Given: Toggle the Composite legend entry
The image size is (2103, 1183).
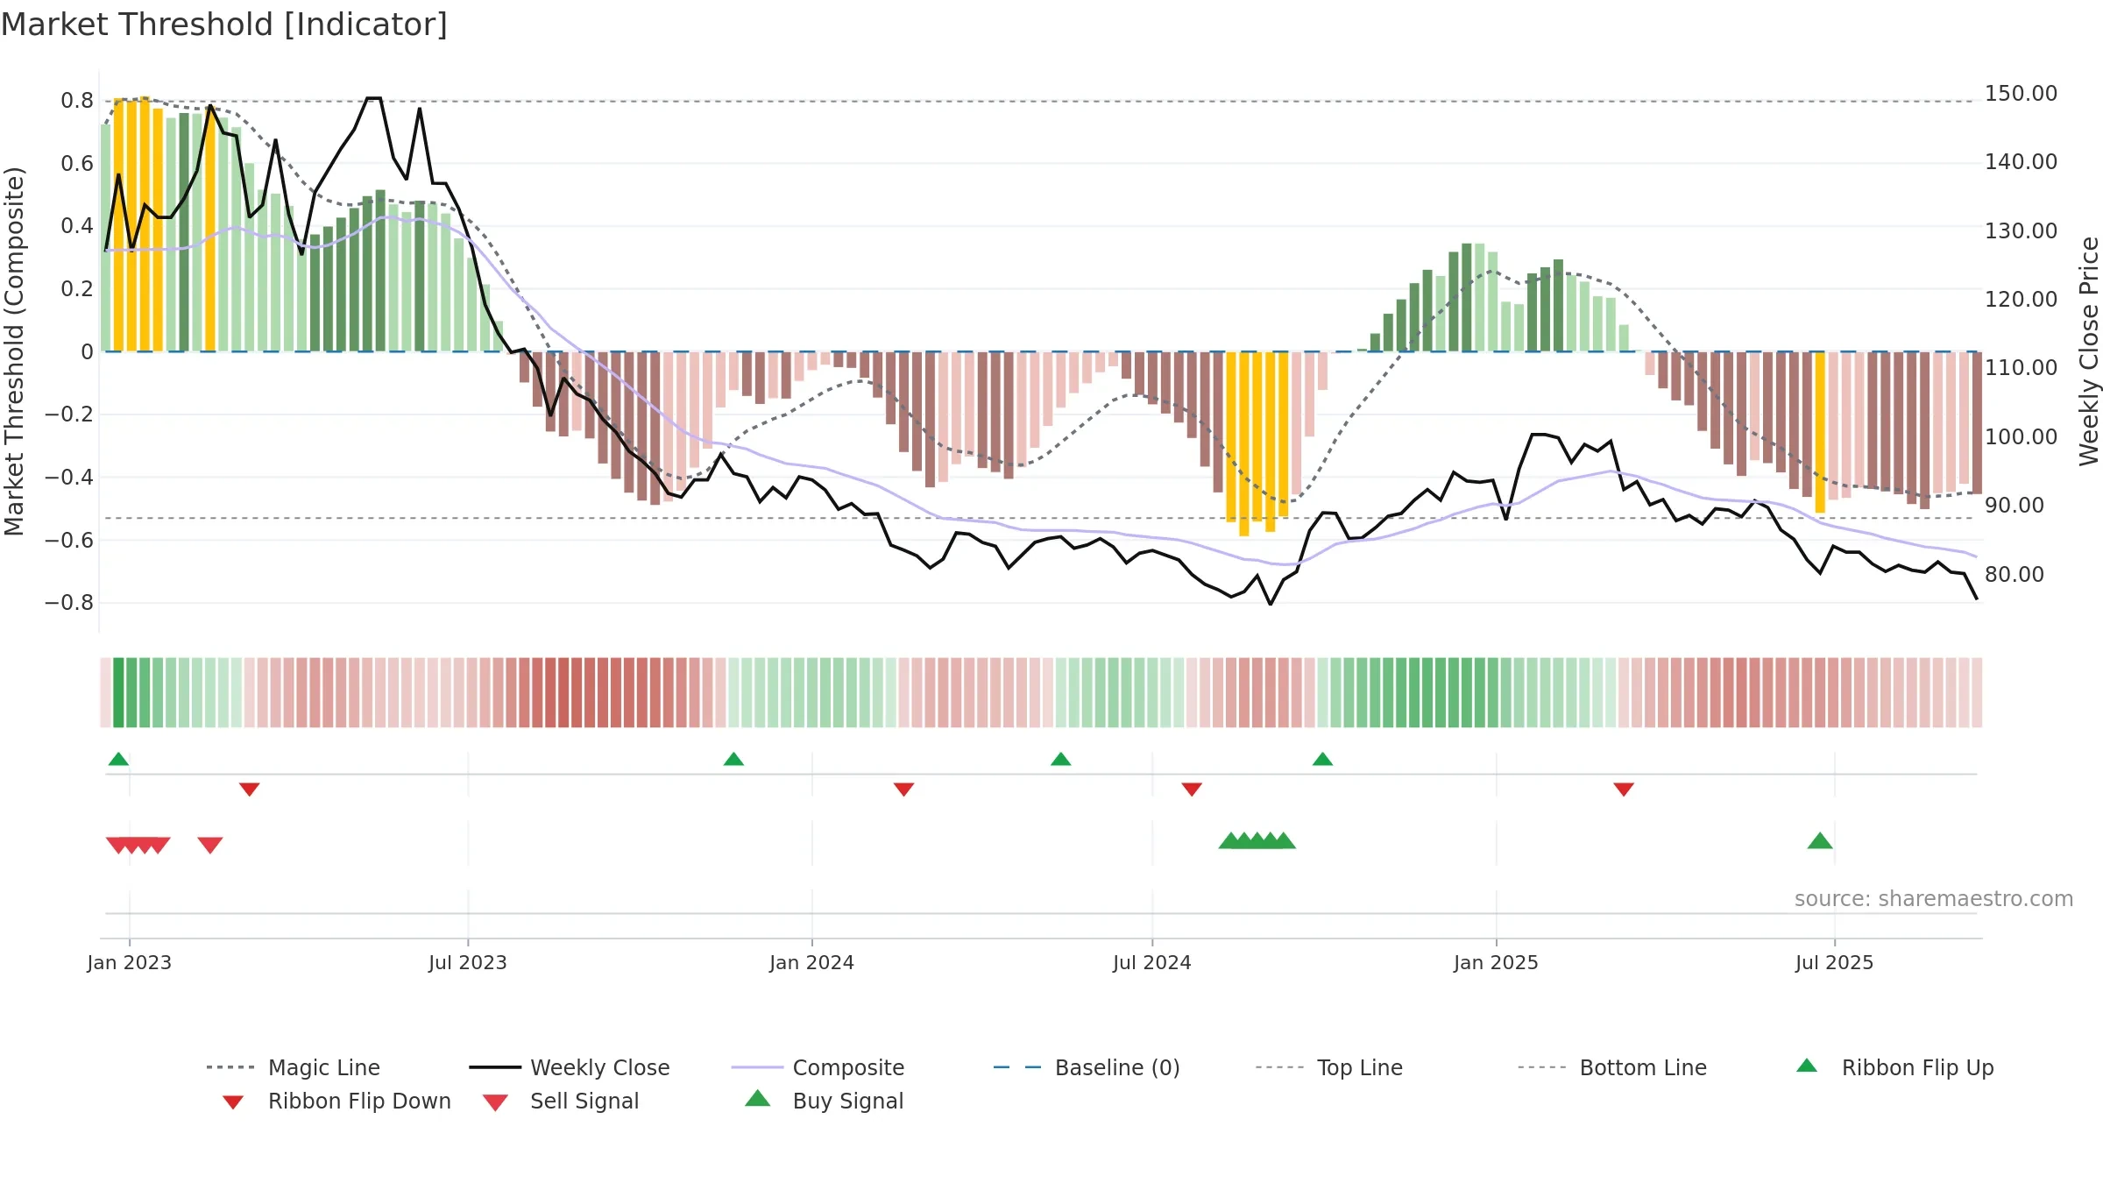Looking at the screenshot, I should 818,1067.
